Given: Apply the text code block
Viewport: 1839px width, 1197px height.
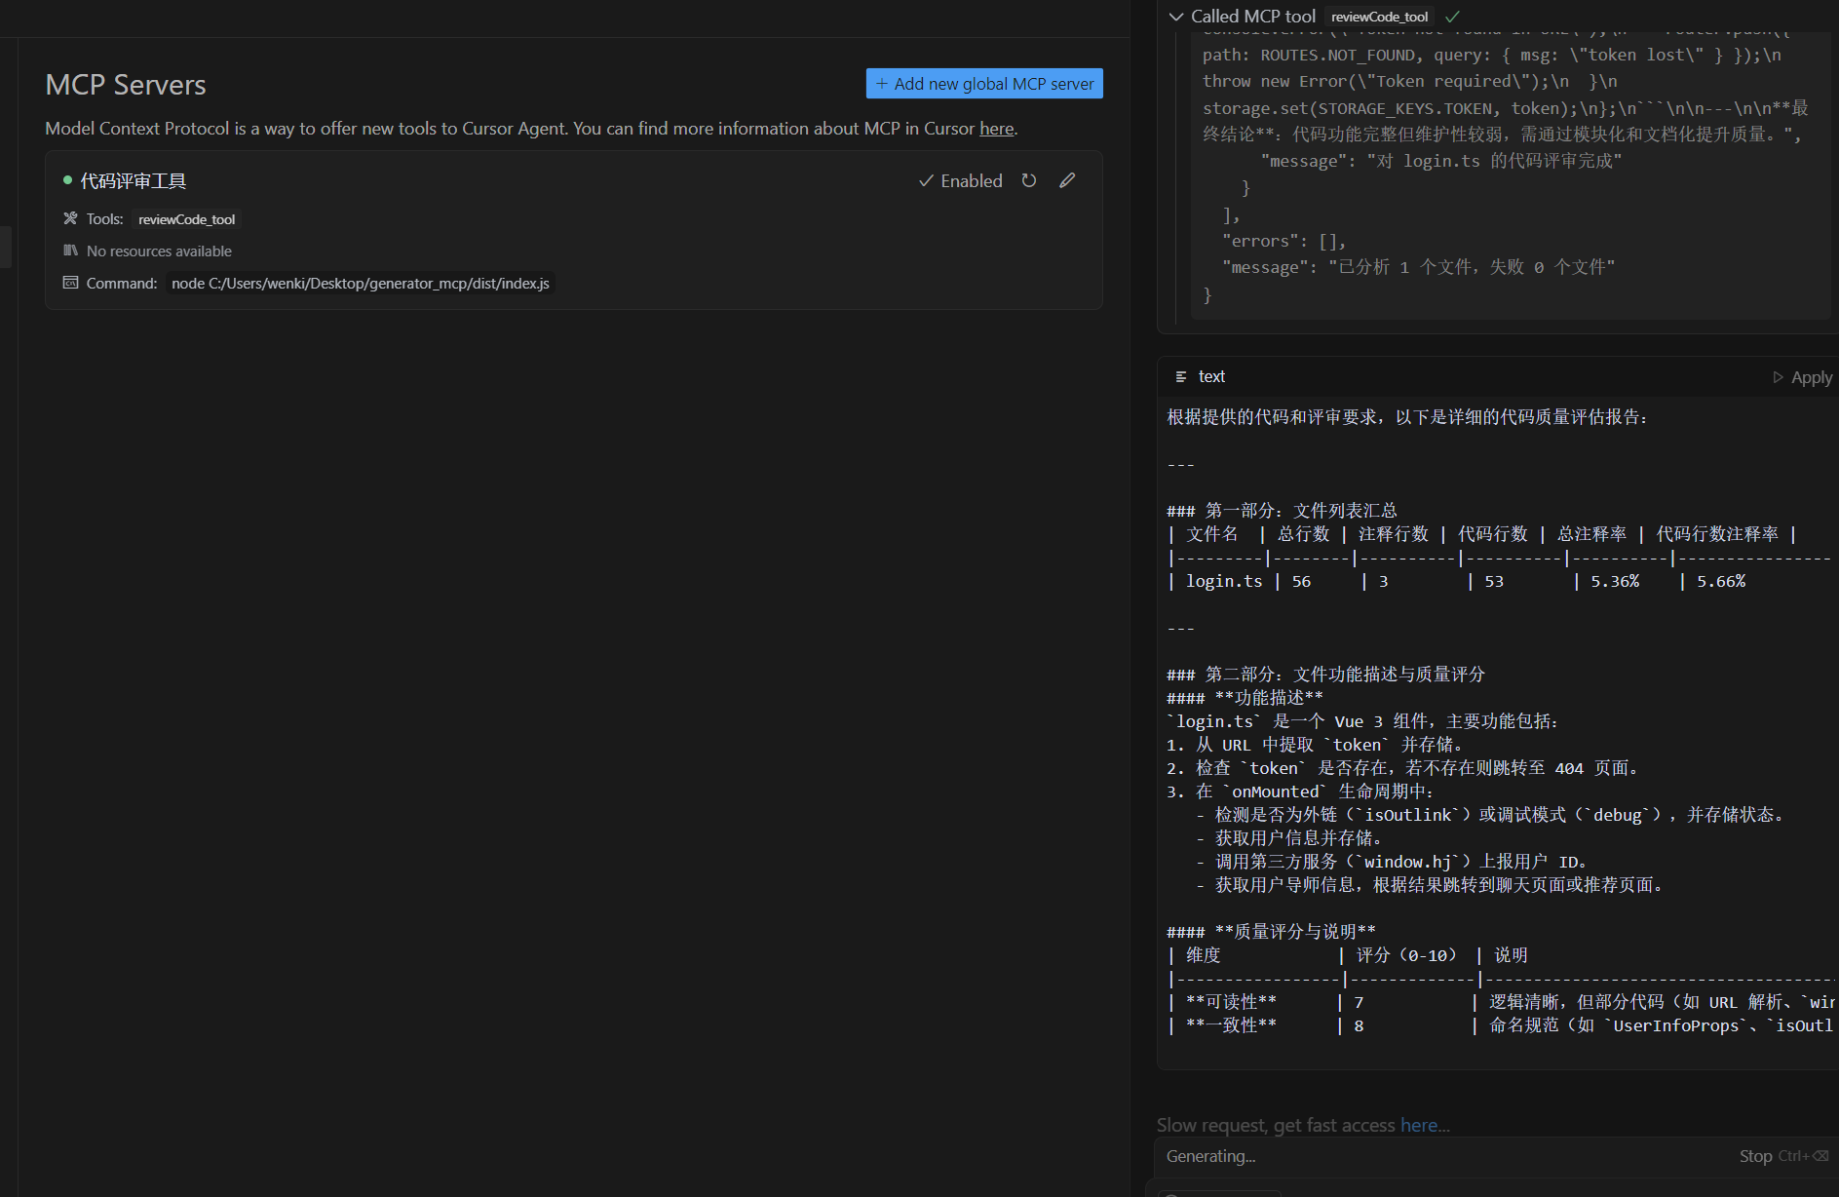Looking at the screenshot, I should [1803, 377].
